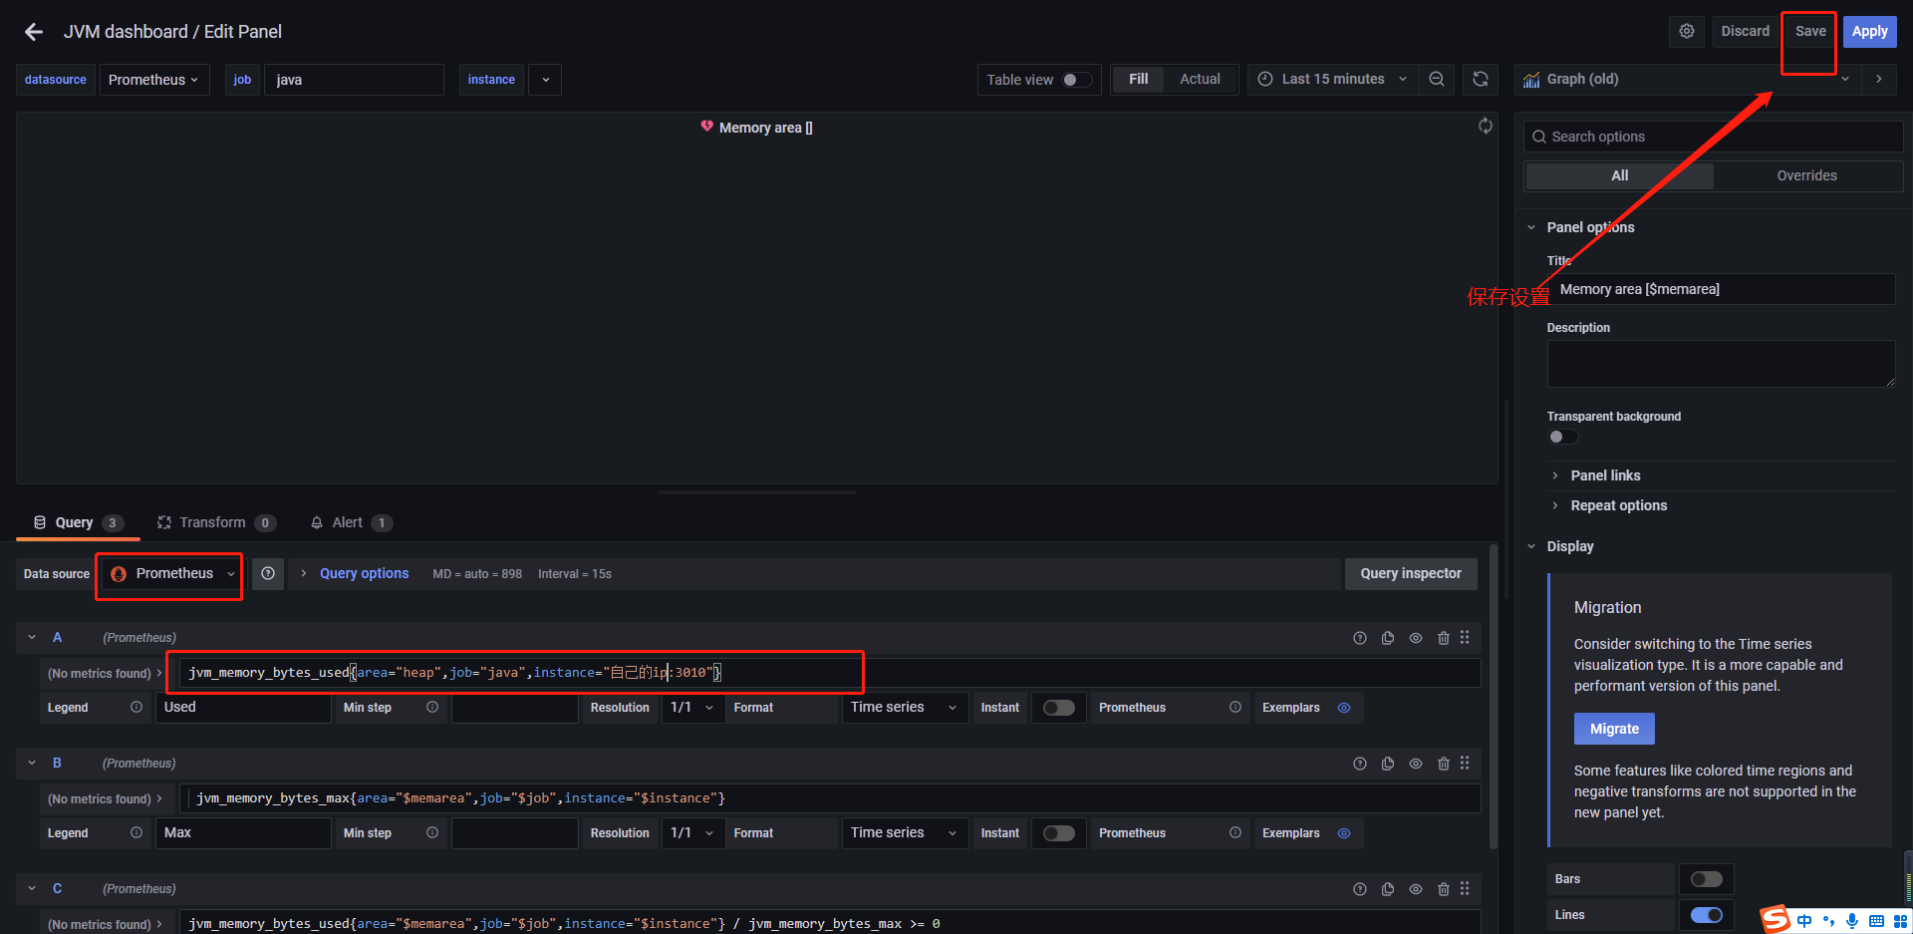Viewport: 1913px width, 934px height.
Task: Toggle visibility of query B
Action: 1416,764
